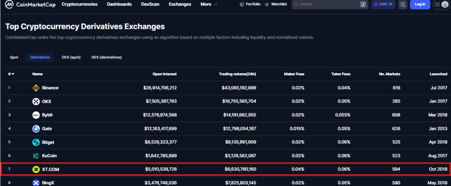Expand the More navigation dropdown

209,5
